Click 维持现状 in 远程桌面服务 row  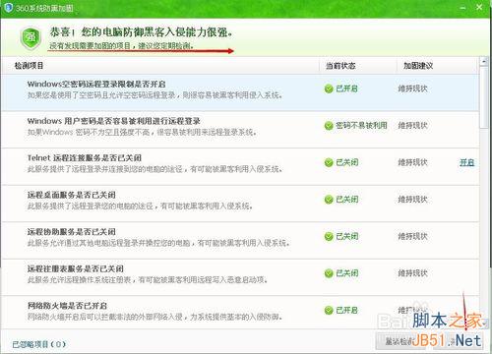412,200
